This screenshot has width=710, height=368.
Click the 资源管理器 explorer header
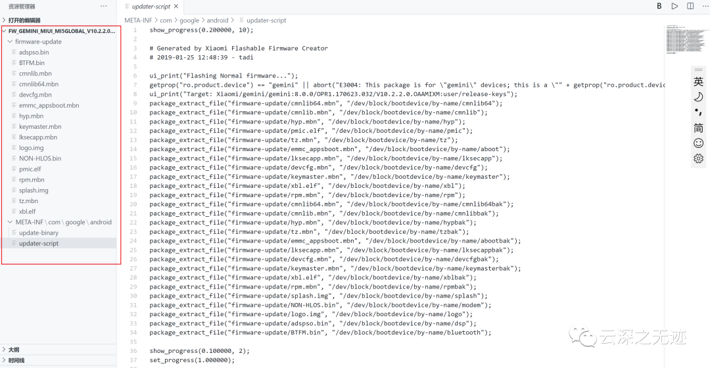click(21, 7)
